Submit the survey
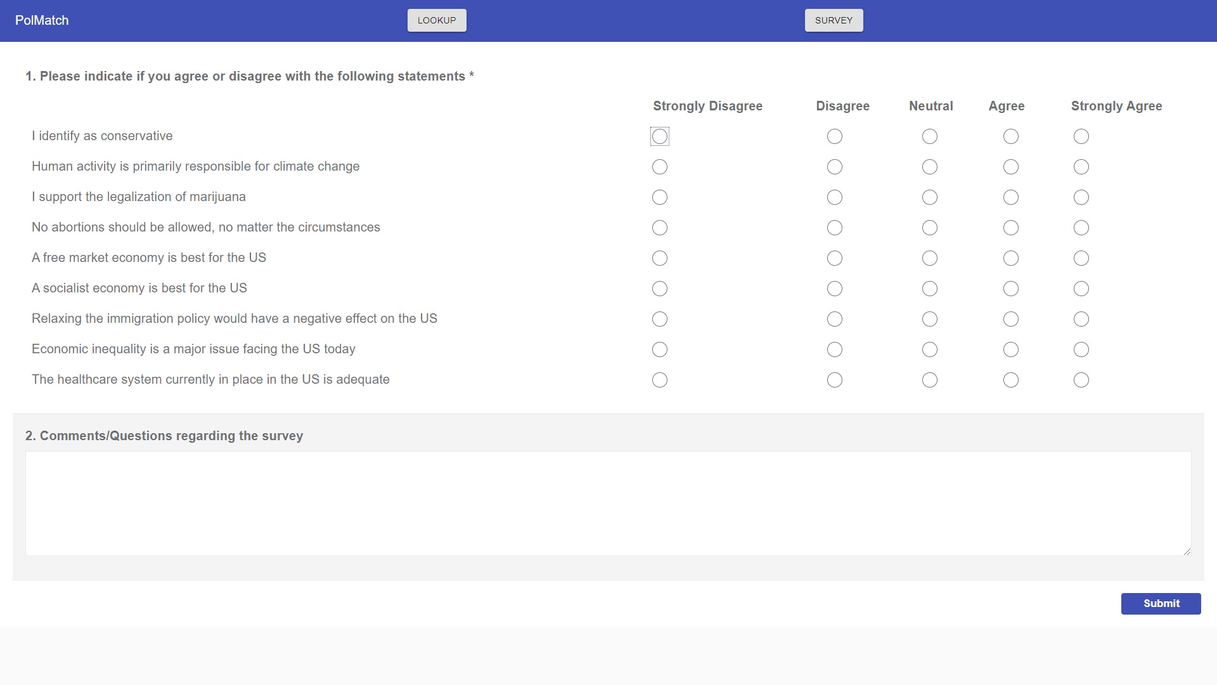Image resolution: width=1217 pixels, height=685 pixels. tap(1161, 603)
